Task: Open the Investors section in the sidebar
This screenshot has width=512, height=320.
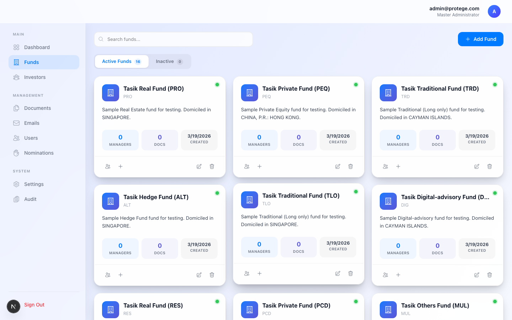Action: point(34,77)
